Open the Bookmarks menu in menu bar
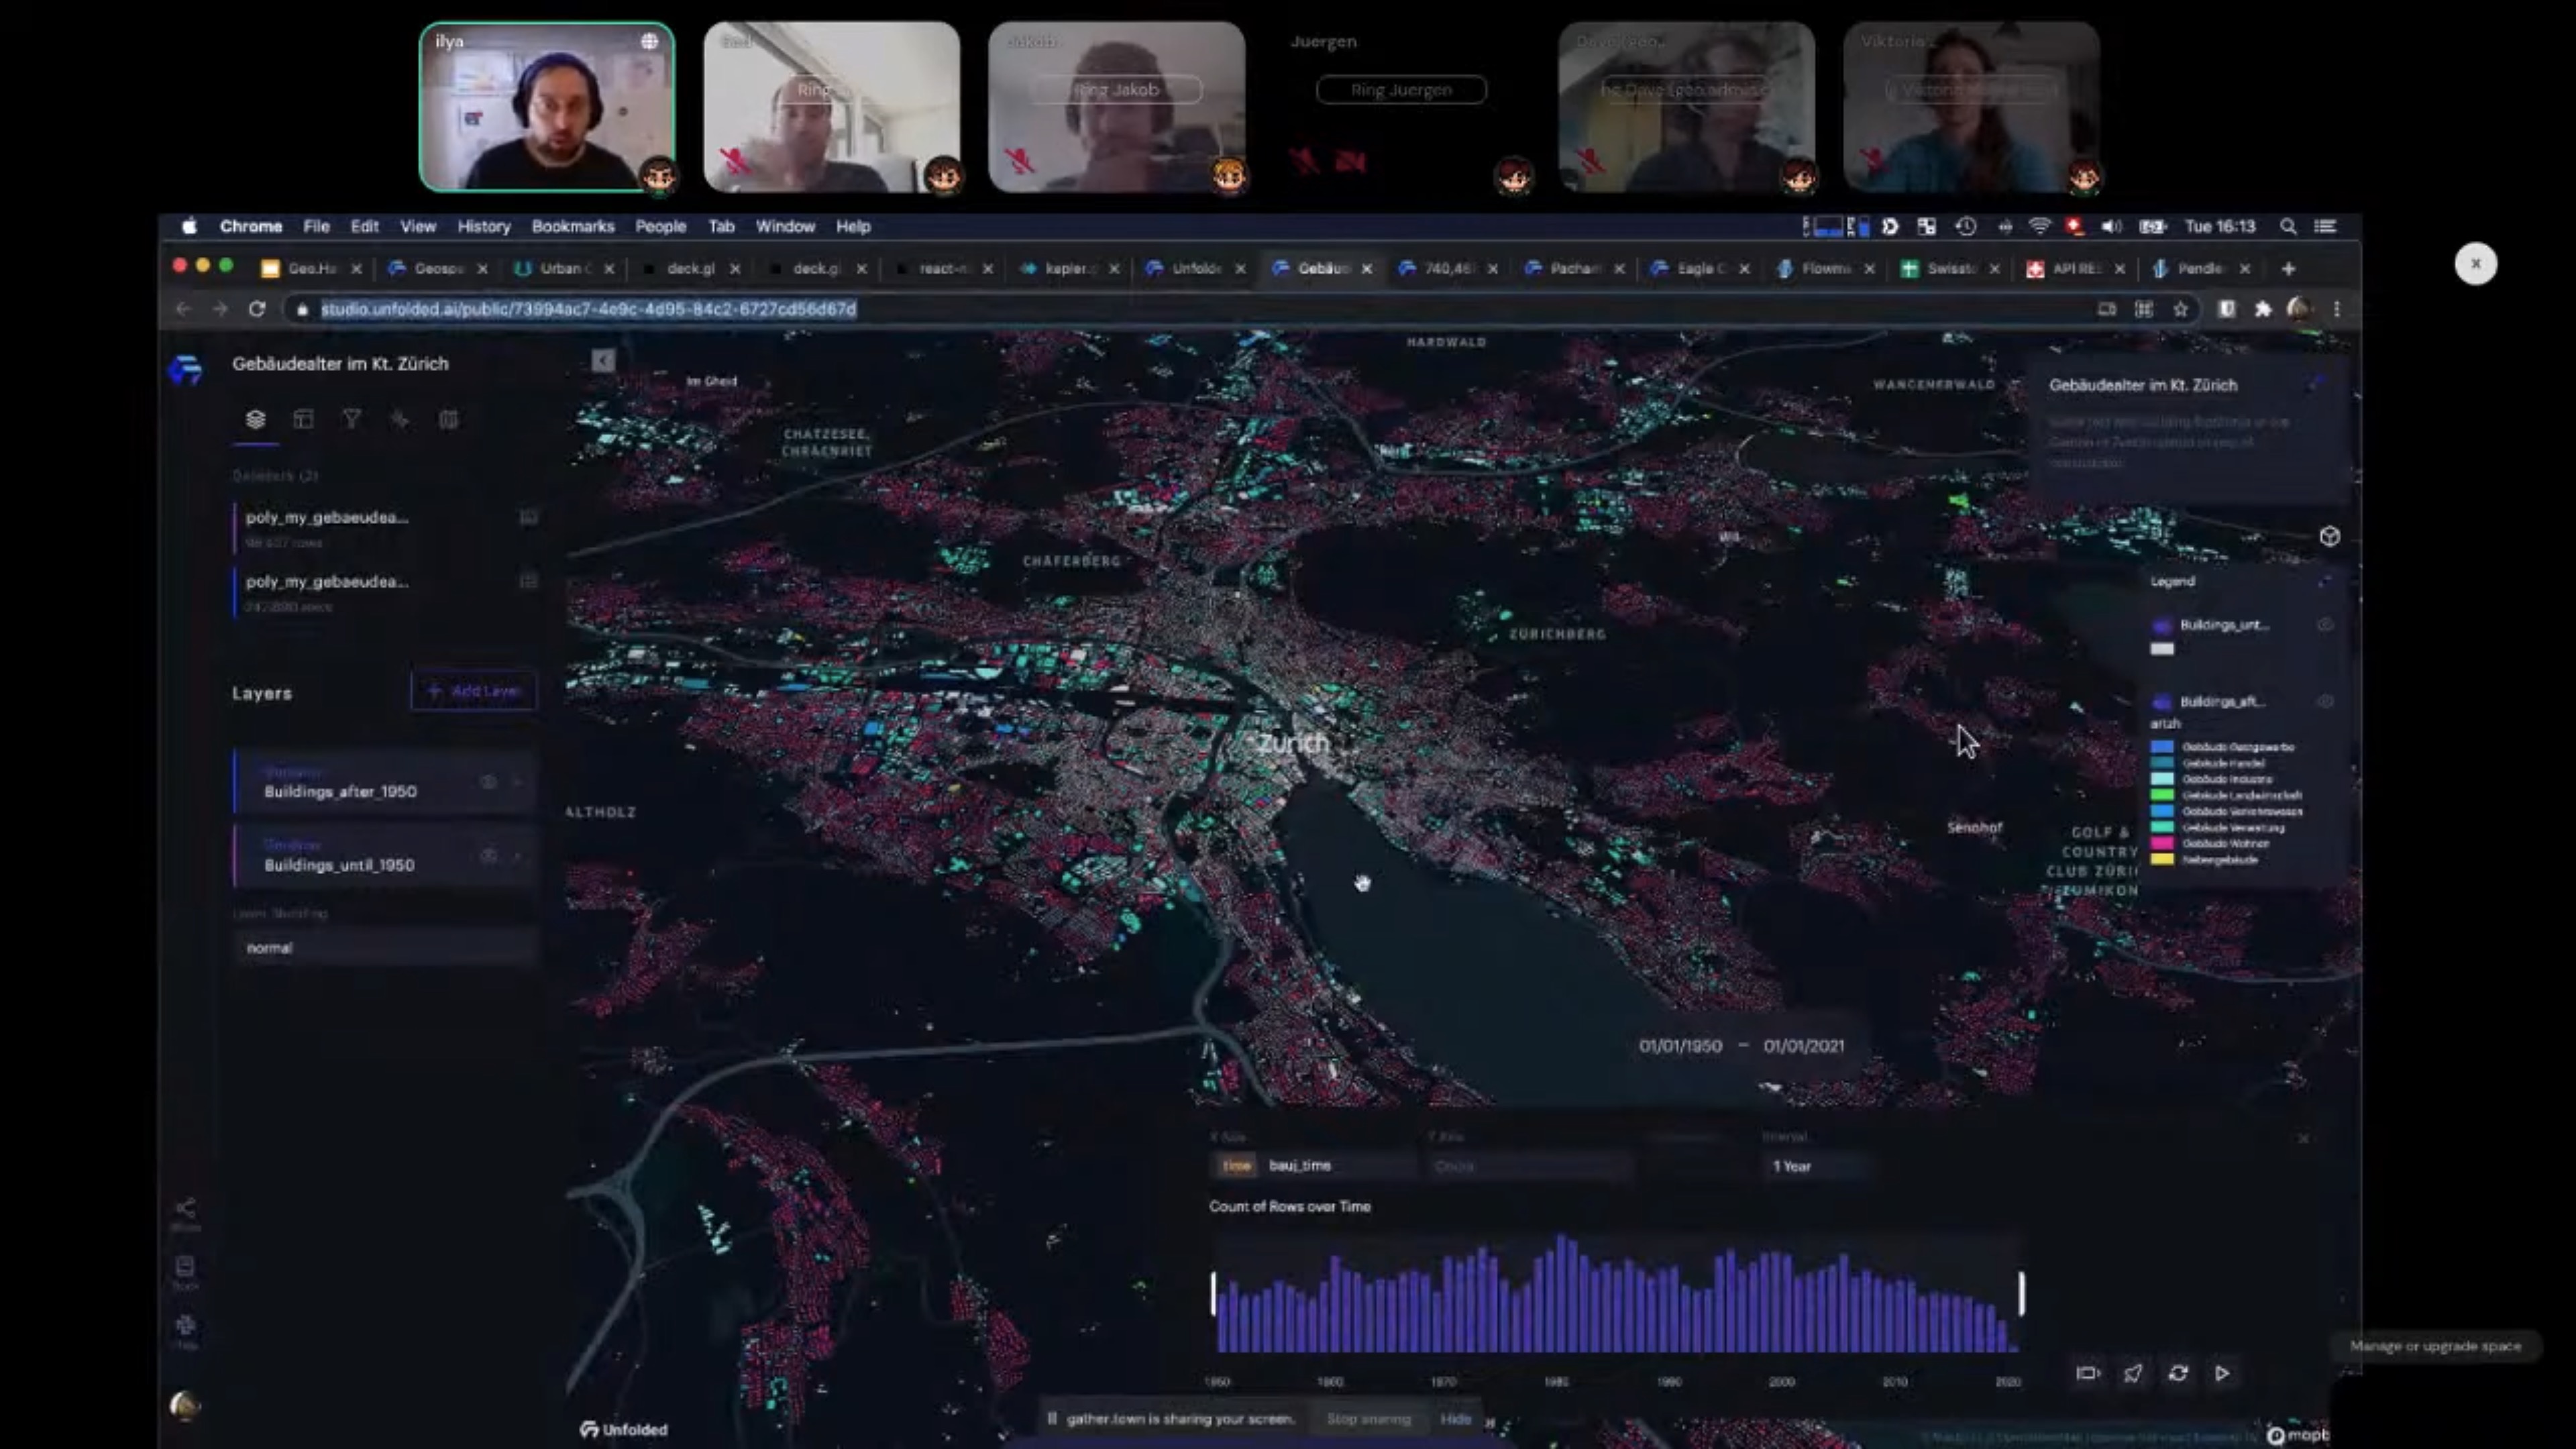 pos(573,227)
